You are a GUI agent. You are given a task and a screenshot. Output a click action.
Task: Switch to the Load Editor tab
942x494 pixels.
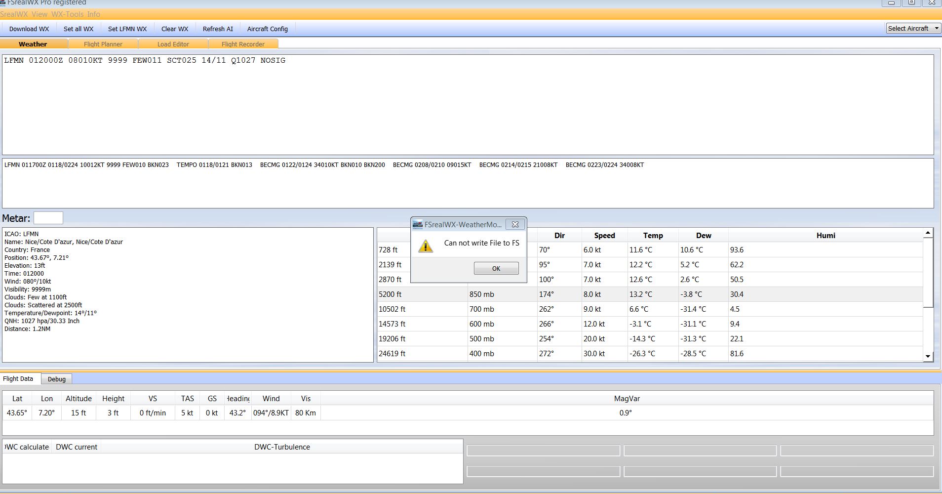pos(173,44)
